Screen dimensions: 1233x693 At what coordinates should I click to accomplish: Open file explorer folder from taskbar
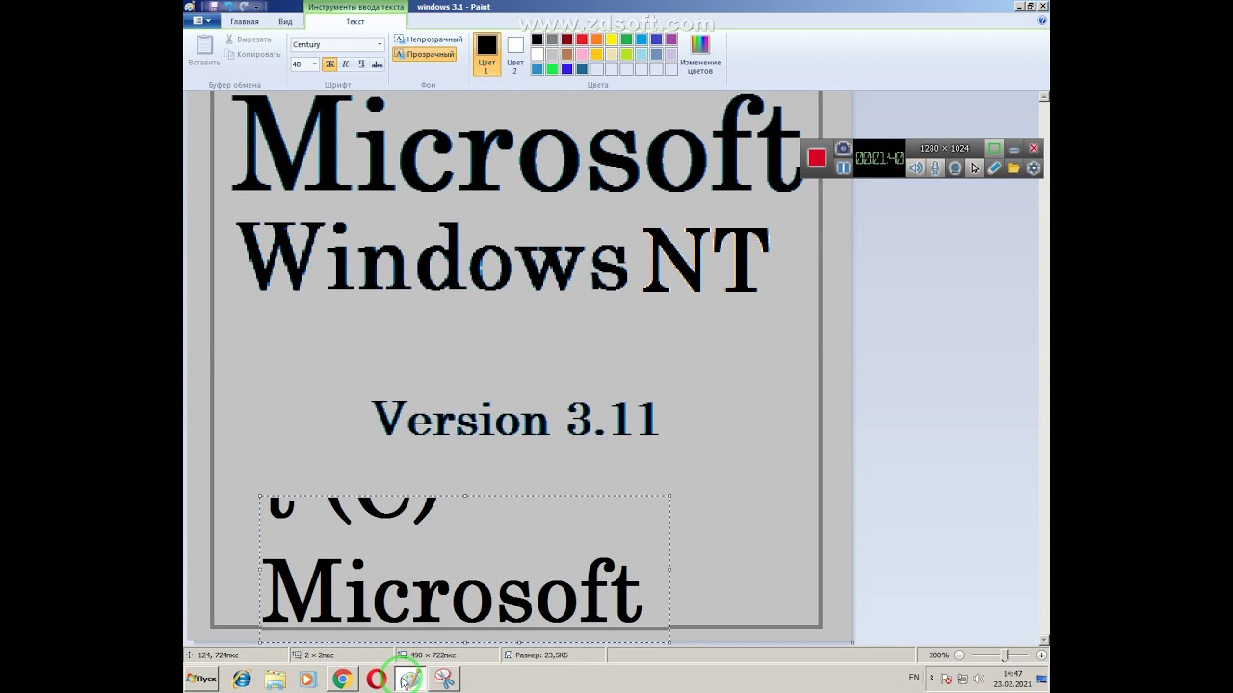pos(275,680)
